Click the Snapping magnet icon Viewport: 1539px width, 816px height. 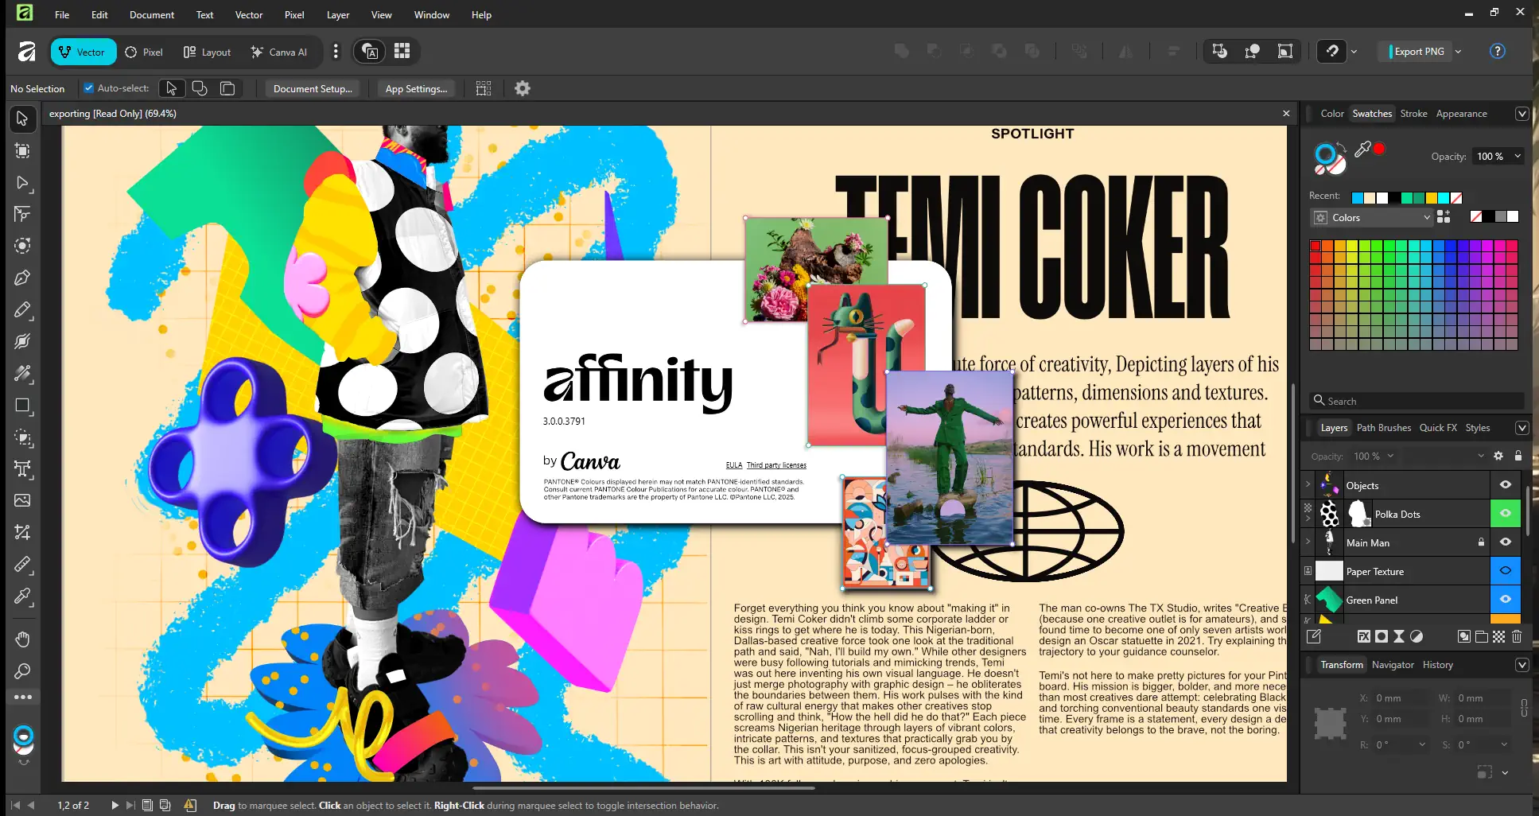(x=1332, y=51)
